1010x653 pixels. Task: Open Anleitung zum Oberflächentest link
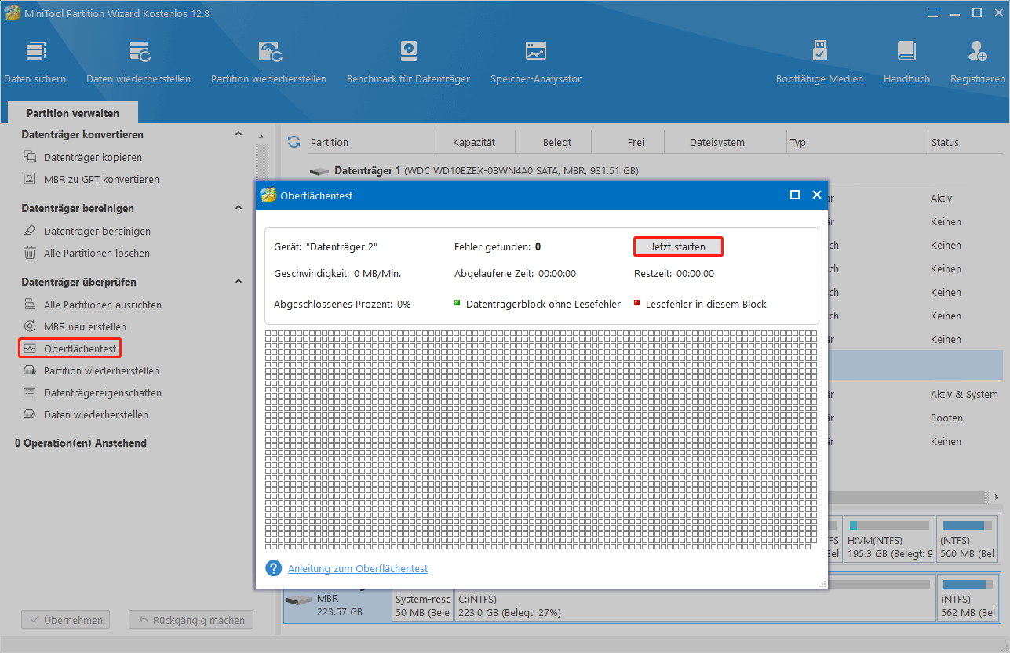(358, 568)
